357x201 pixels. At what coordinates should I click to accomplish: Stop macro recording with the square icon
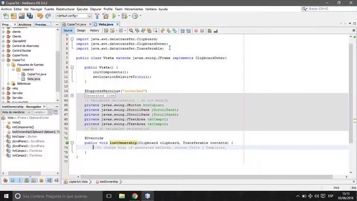click(x=202, y=31)
